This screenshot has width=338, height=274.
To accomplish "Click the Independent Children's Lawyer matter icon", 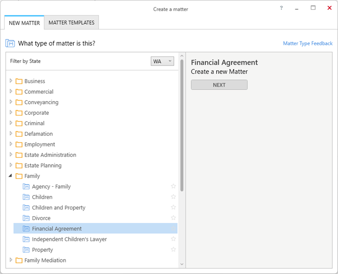I will 26,239.
